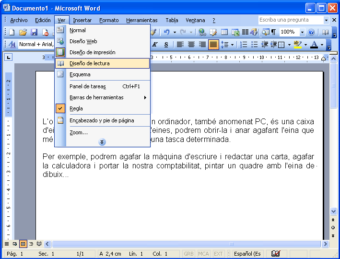Click the Undo arrow icon
Viewport: 340px width, 259px height.
pyautogui.click(x=166, y=32)
